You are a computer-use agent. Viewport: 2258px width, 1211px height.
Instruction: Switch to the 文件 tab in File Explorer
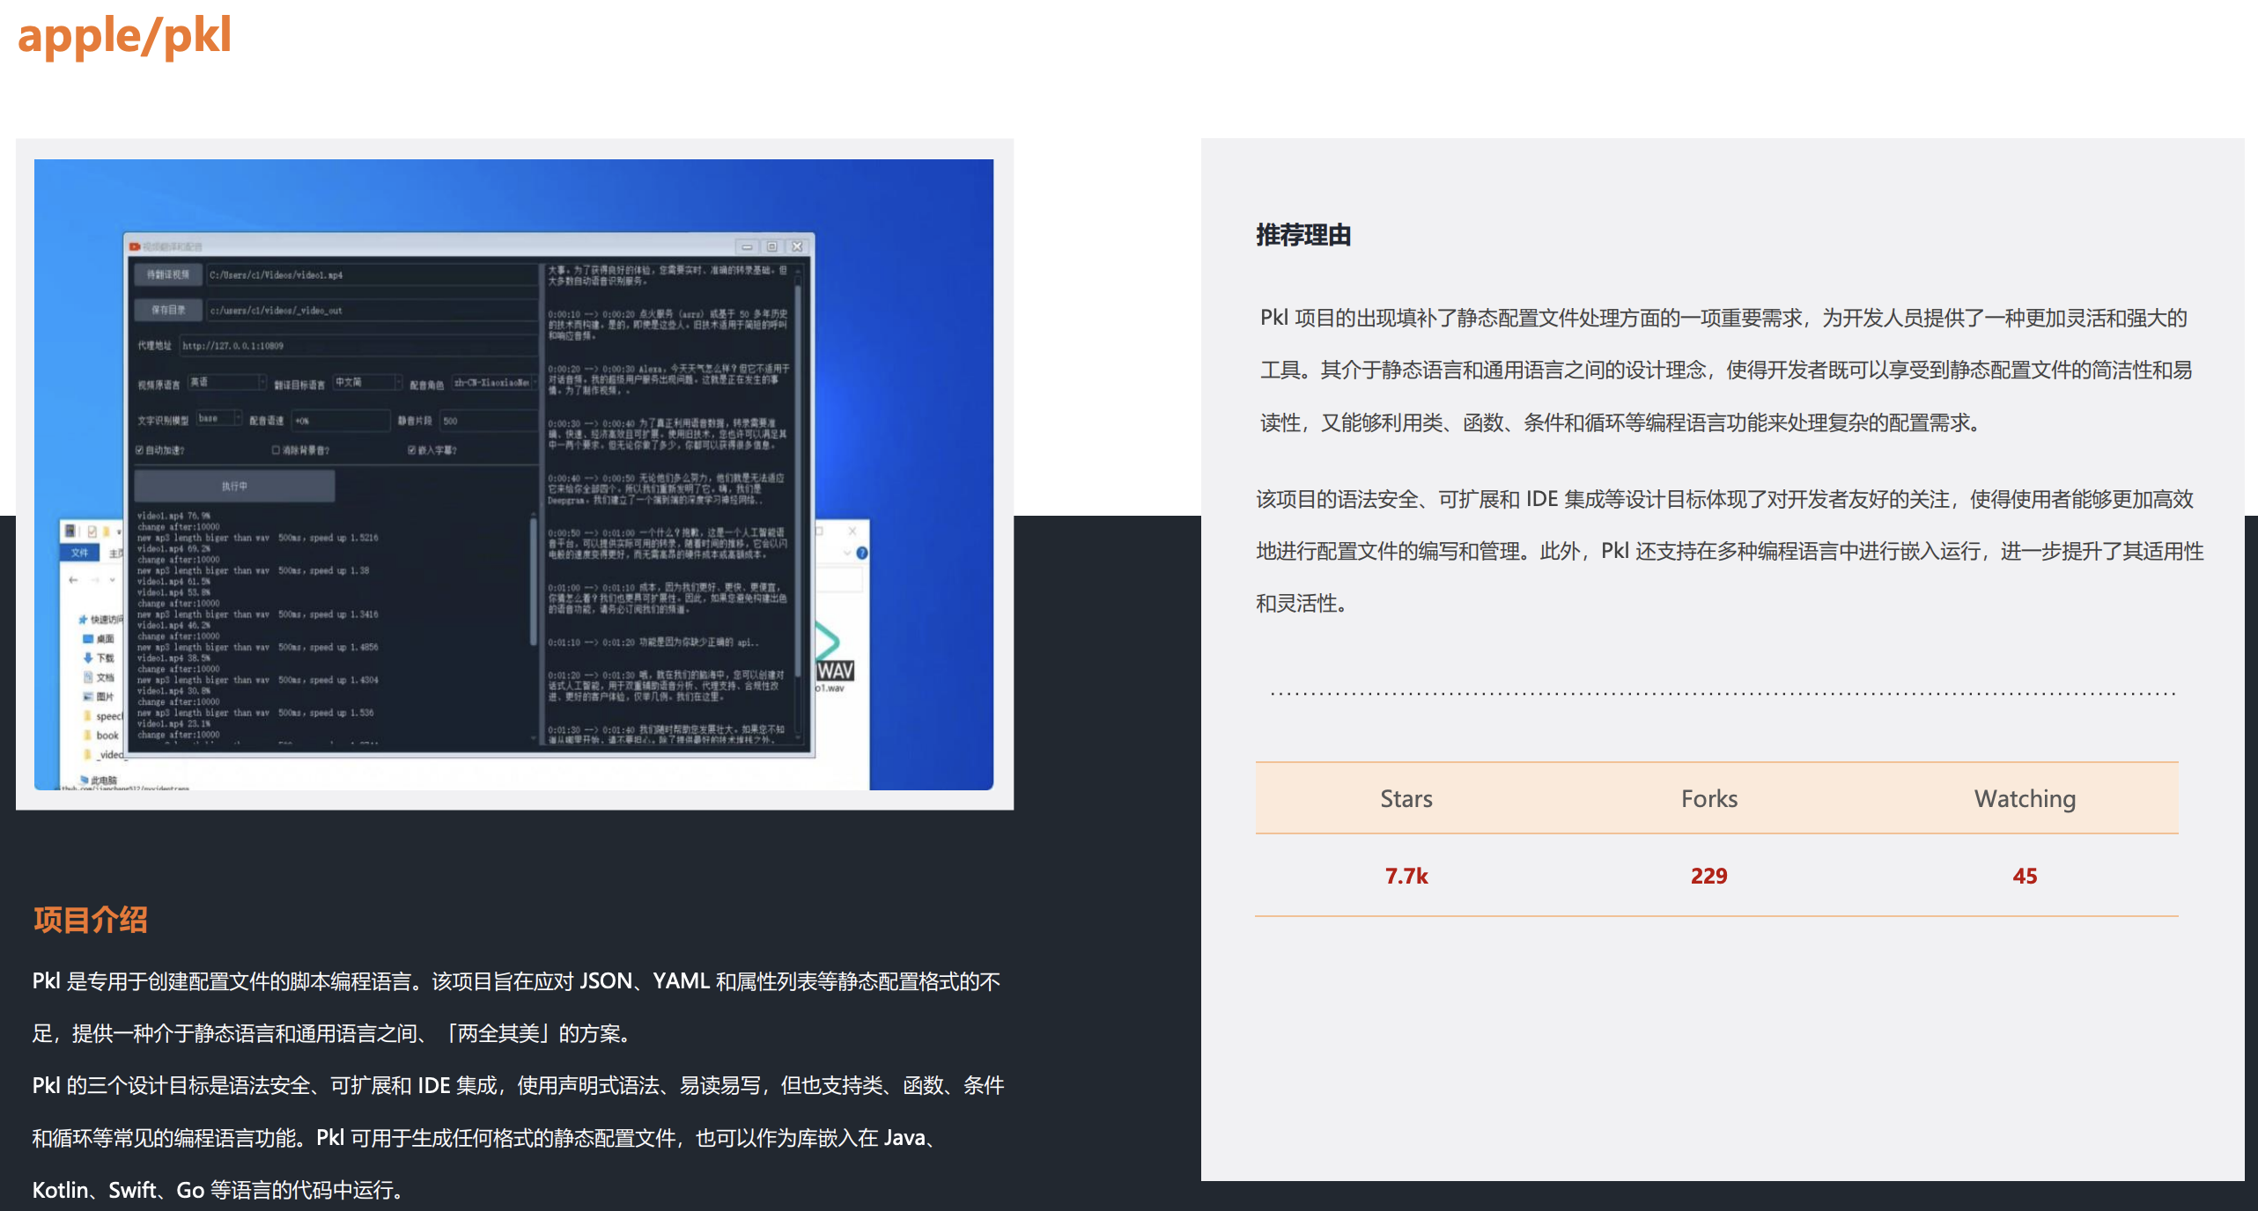[x=80, y=553]
